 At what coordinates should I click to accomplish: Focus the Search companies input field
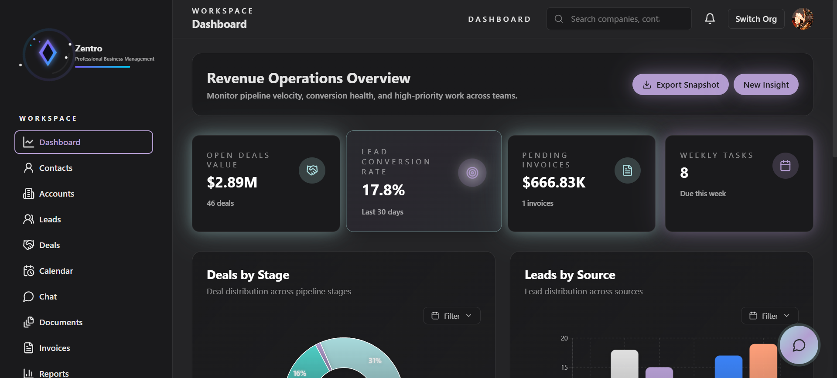[x=619, y=19]
